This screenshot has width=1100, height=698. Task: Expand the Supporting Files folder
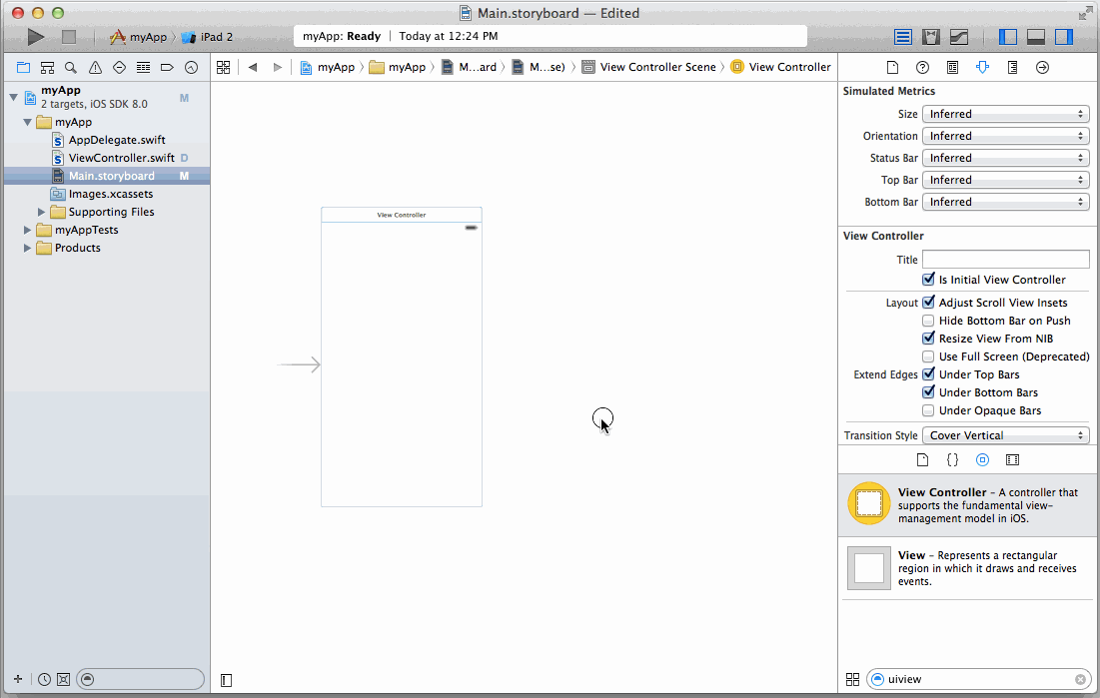coord(41,212)
